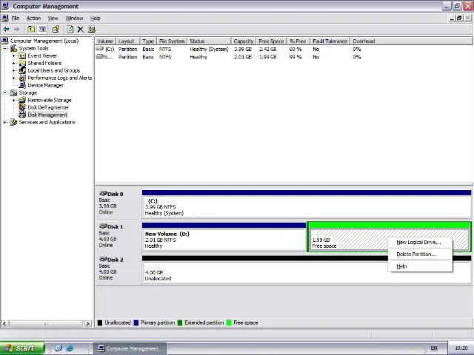Select the 4.00 GB Unallocated region on Disk 2
474x355 pixels.
coord(306,270)
